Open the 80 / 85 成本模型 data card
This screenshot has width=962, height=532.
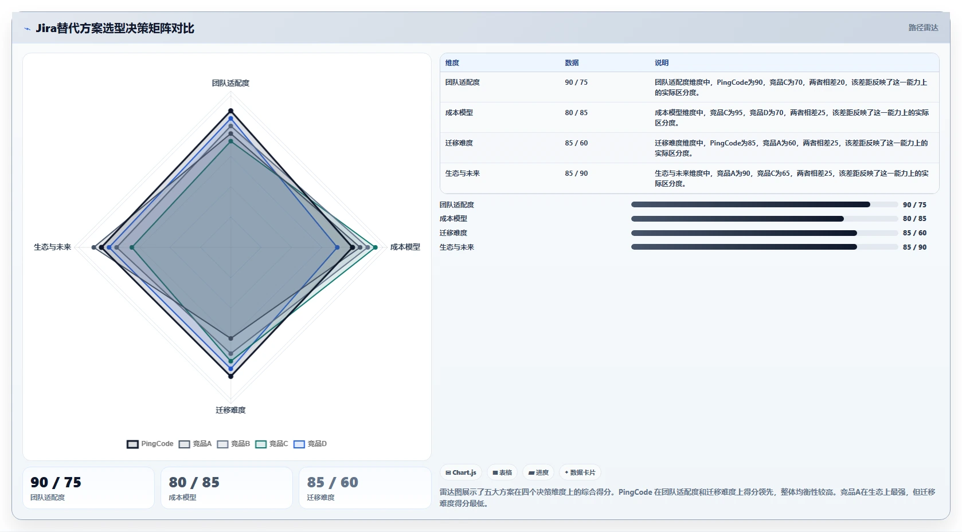[x=226, y=488]
